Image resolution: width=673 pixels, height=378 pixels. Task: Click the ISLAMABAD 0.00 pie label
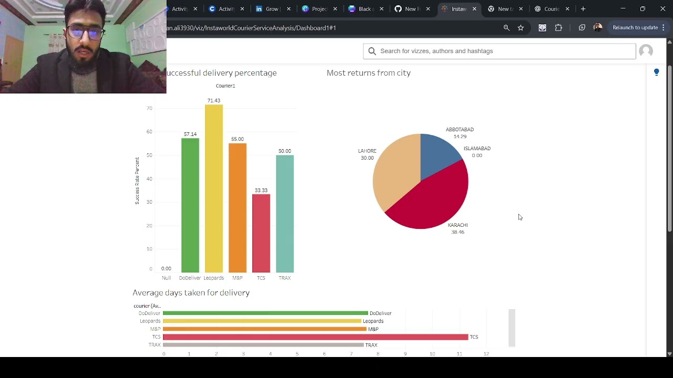477,152
